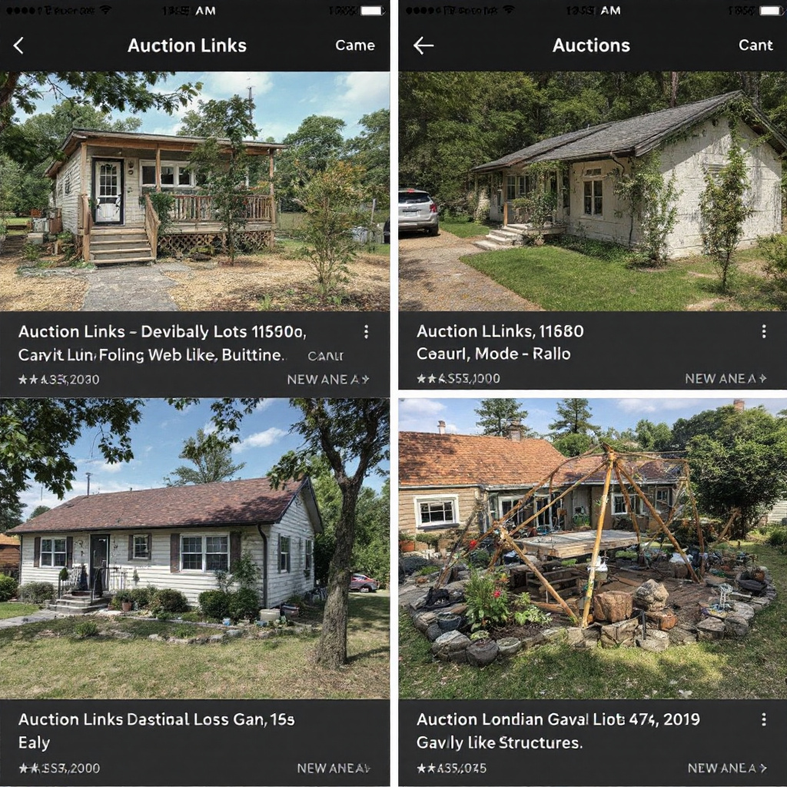The height and width of the screenshot is (787, 787).
Task: Open three-dot menu for Devibaly Lots listing
Action: pyautogui.click(x=366, y=331)
